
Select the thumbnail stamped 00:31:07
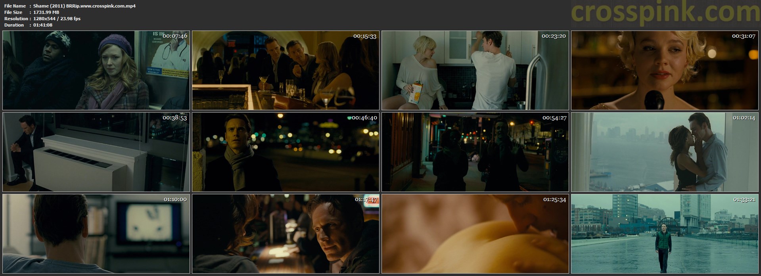(665, 70)
